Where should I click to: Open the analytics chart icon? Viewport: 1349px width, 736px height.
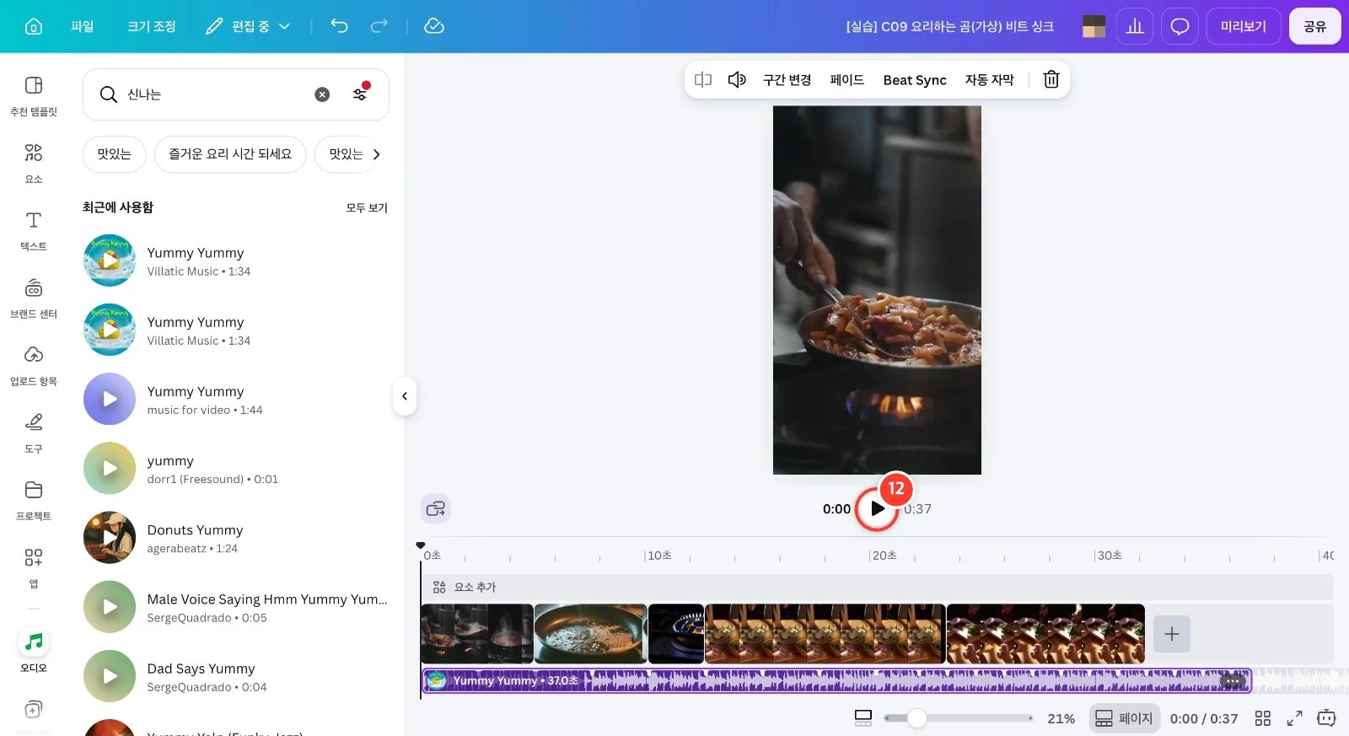[x=1135, y=26]
